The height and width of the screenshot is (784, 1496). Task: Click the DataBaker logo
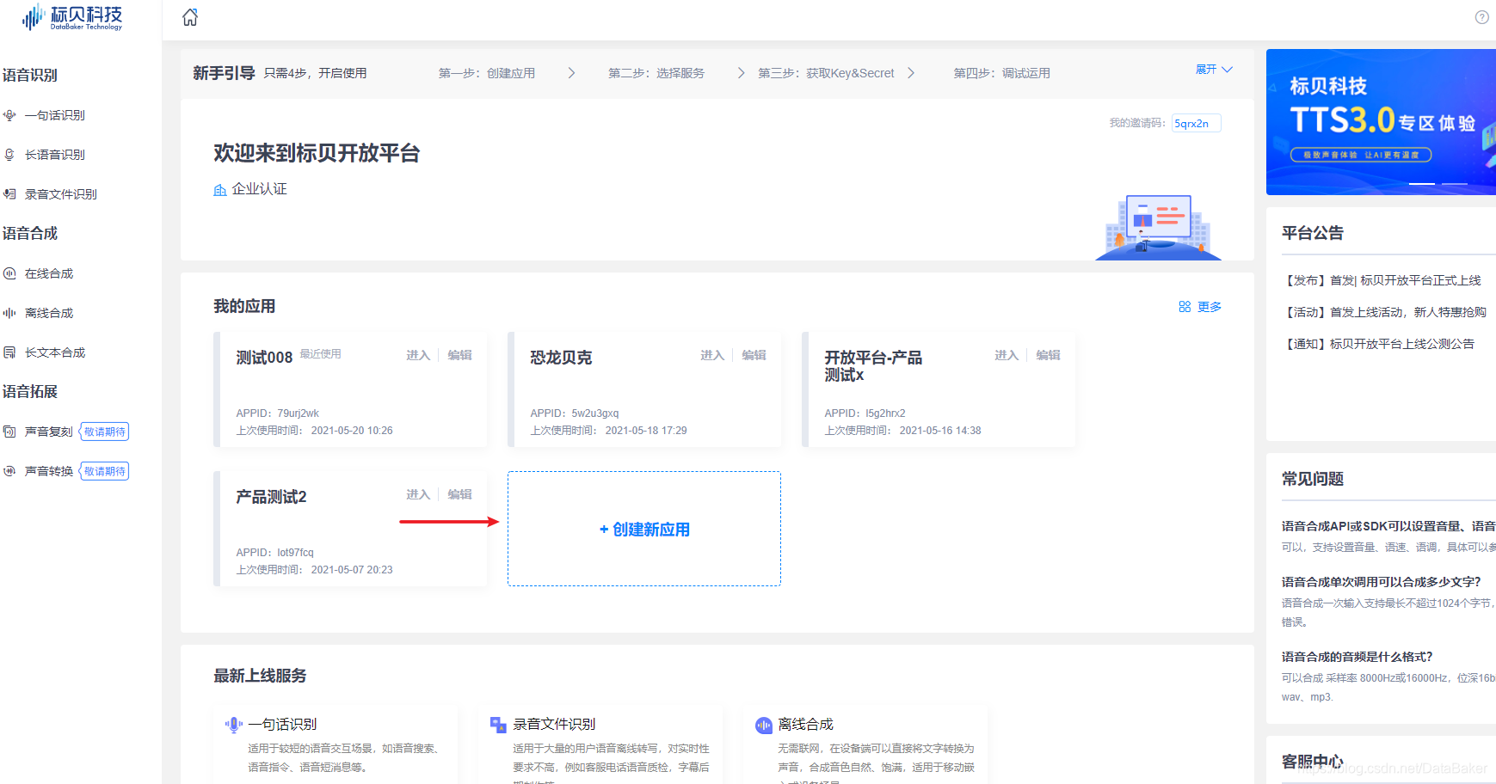click(72, 17)
